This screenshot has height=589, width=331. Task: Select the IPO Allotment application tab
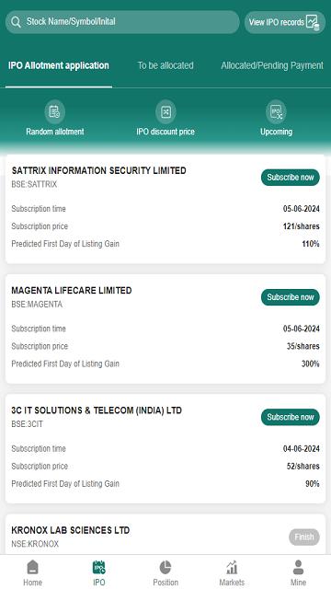(x=59, y=65)
